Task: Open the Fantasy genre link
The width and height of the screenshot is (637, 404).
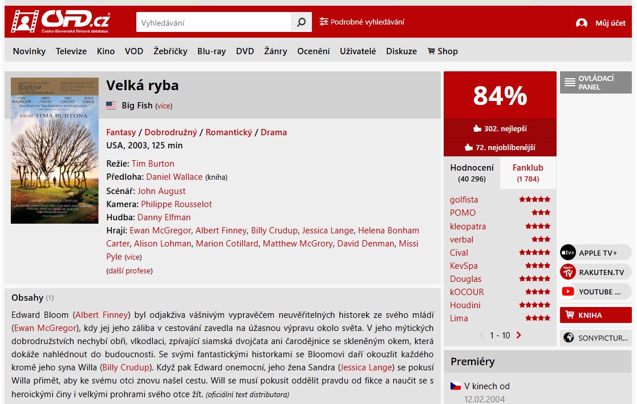Action: (x=121, y=132)
